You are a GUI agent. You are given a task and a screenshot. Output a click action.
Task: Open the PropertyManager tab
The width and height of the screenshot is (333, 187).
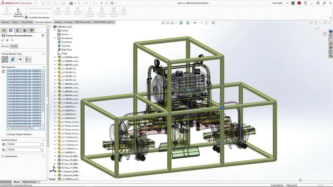(x=11, y=30)
